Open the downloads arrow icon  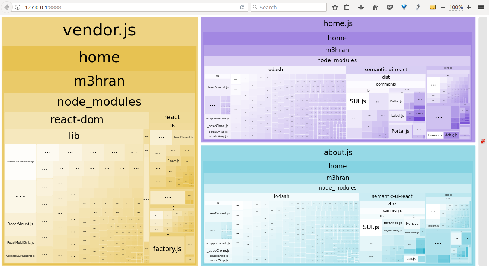tap(361, 7)
